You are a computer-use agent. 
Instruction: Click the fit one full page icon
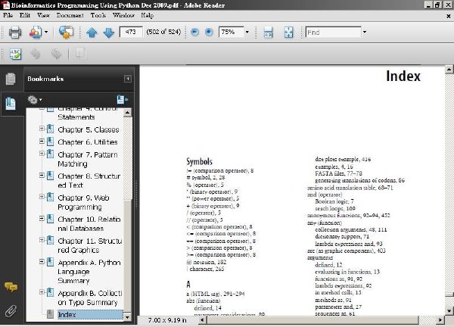(x=289, y=32)
